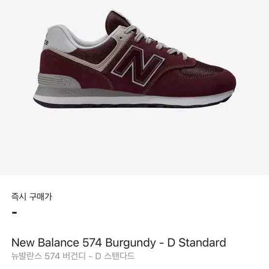The width and height of the screenshot is (269, 269).
Task: Click the words New Balance in the title
Action: pos(45,242)
